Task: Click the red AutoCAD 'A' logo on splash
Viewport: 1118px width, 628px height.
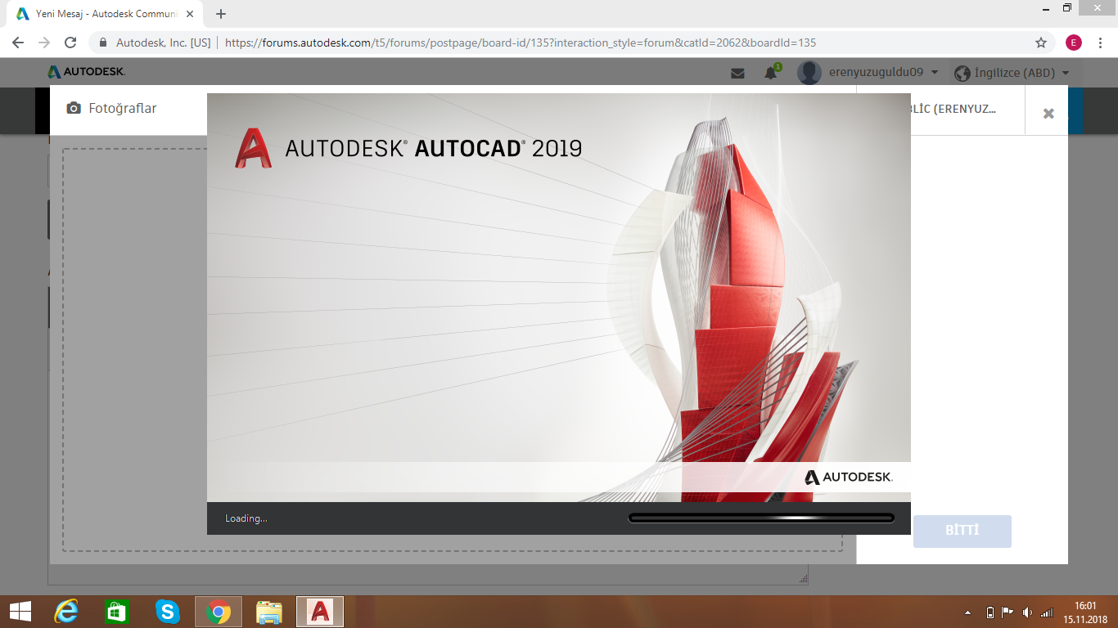Action: [254, 148]
